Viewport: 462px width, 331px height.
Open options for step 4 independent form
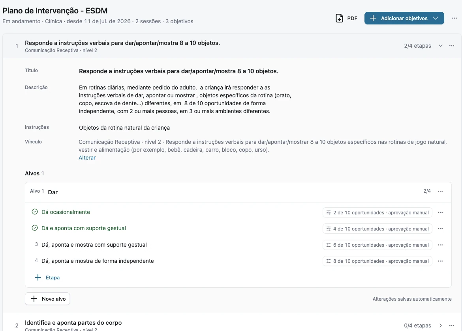pyautogui.click(x=440, y=261)
